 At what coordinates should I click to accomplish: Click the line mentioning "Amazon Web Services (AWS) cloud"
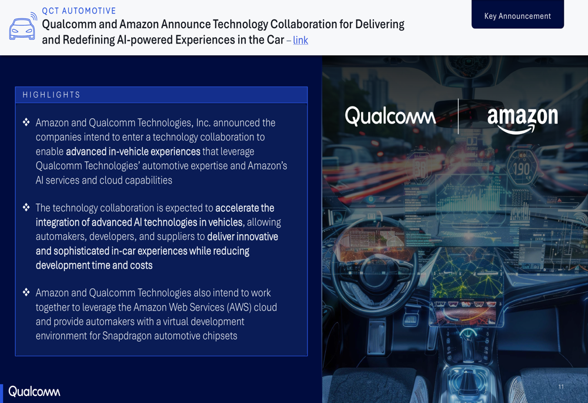pyautogui.click(x=156, y=307)
